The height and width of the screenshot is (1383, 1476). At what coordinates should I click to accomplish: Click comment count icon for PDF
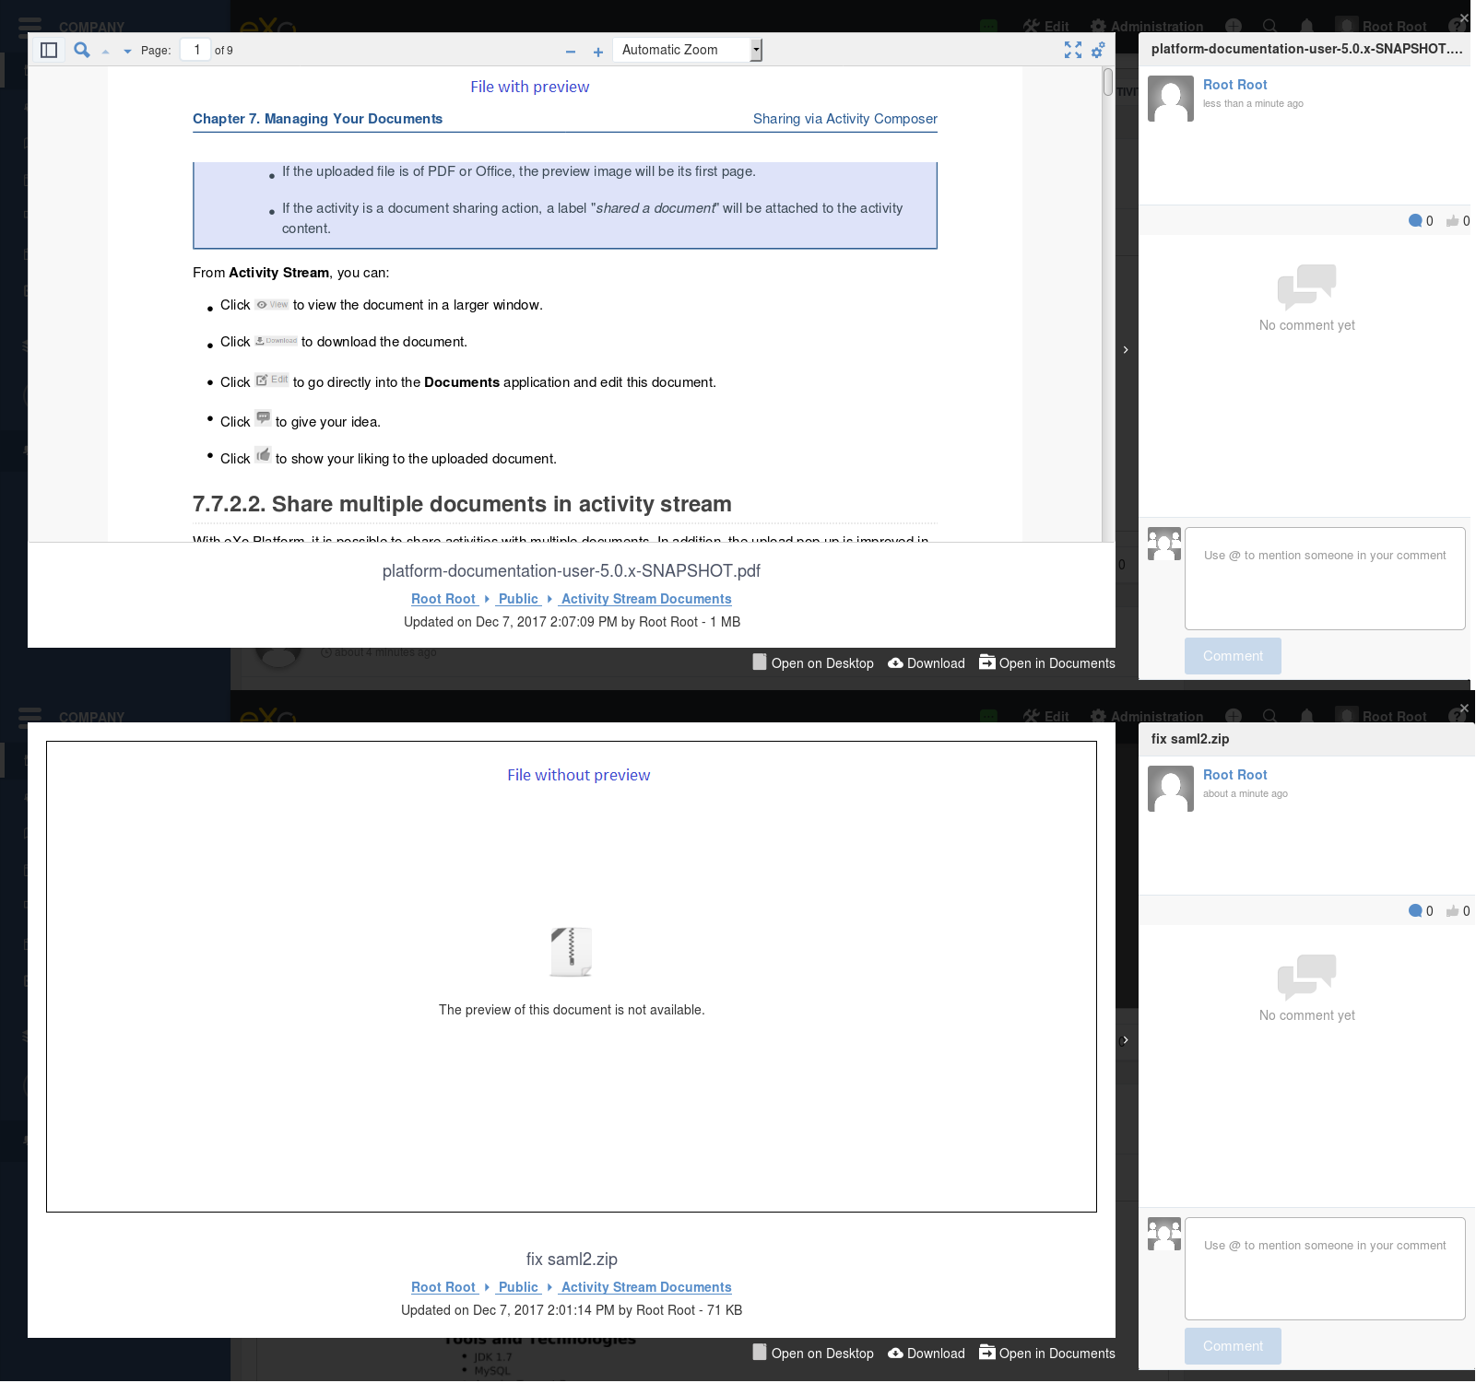[1415, 220]
